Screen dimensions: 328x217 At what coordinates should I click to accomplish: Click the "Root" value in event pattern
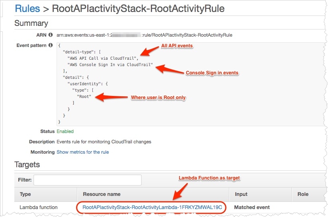point(84,96)
